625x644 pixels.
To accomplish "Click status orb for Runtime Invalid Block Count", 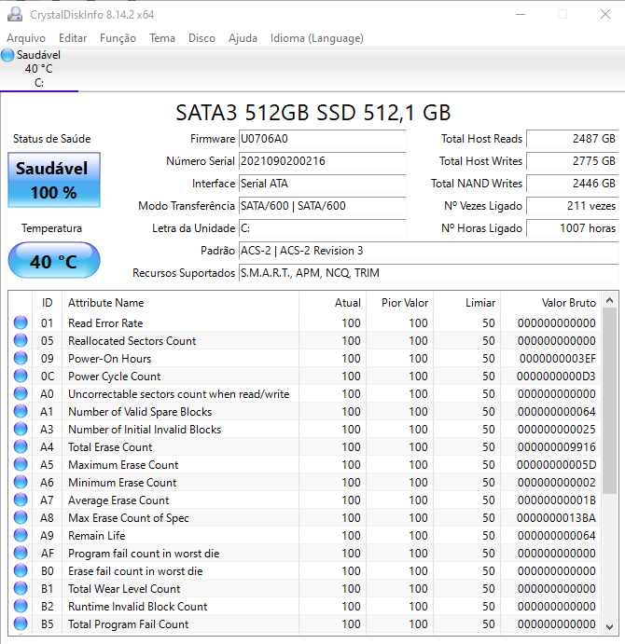I will click(21, 606).
